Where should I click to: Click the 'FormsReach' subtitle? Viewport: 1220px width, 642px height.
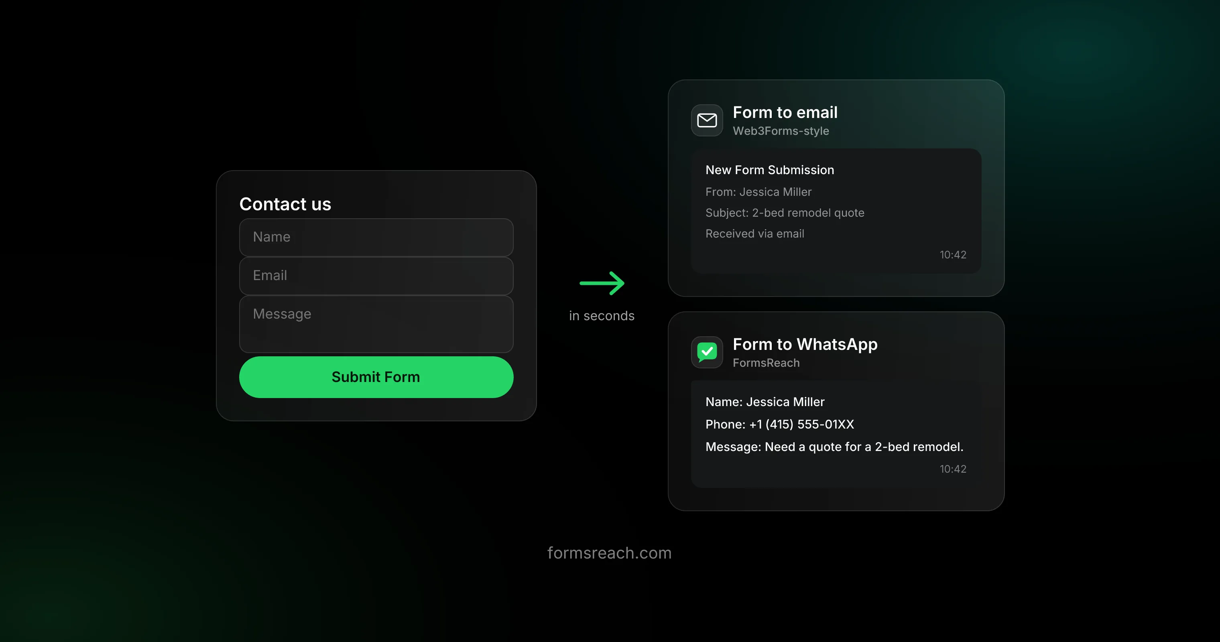pos(766,363)
